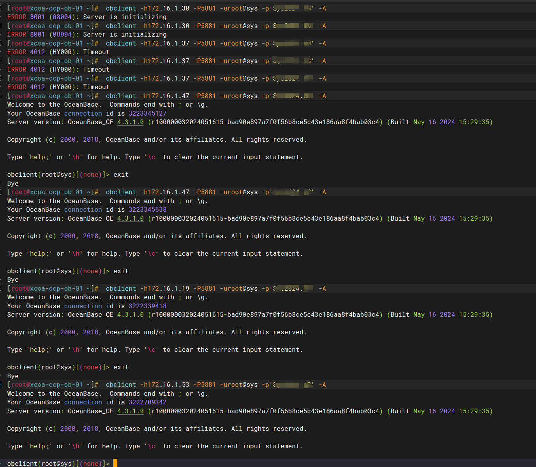Image resolution: width=536 pixels, height=467 pixels.
Task: Click connection id 3222709342
Action: [148, 402]
